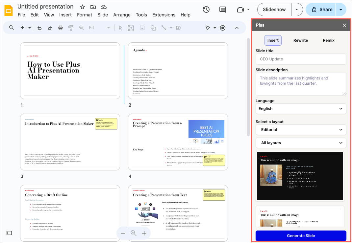Open the Tools menu
Viewport: 352px width, 243px height.
tap(141, 15)
